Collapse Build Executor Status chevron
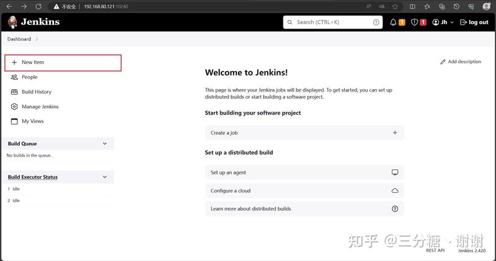Viewport: 496px width, 261px height. coord(105,177)
